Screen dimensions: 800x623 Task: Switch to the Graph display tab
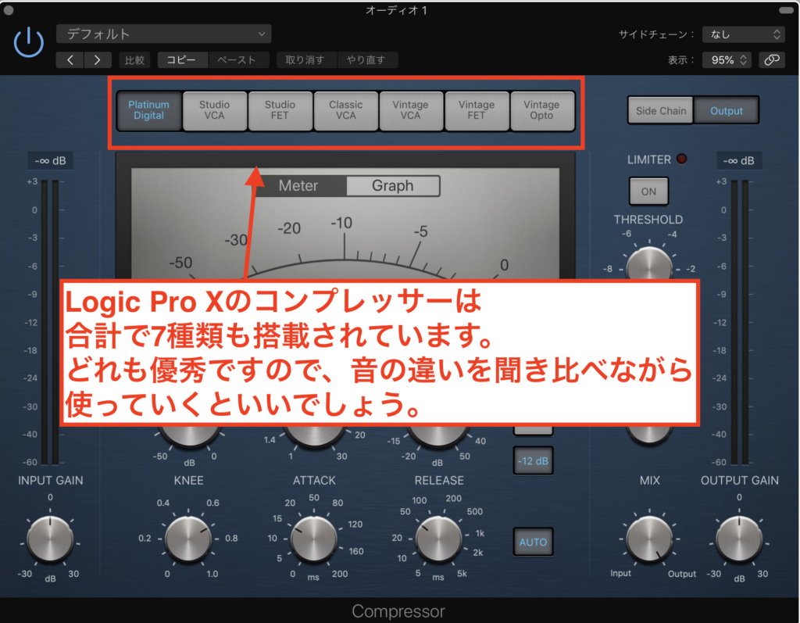coord(393,186)
